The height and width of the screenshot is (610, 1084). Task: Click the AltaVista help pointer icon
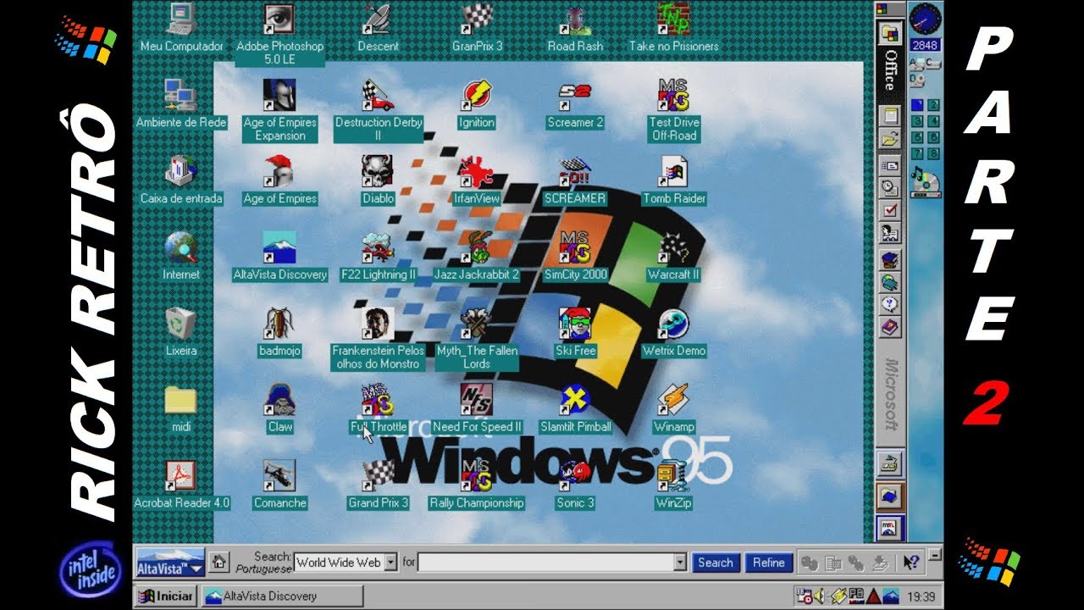(x=911, y=562)
